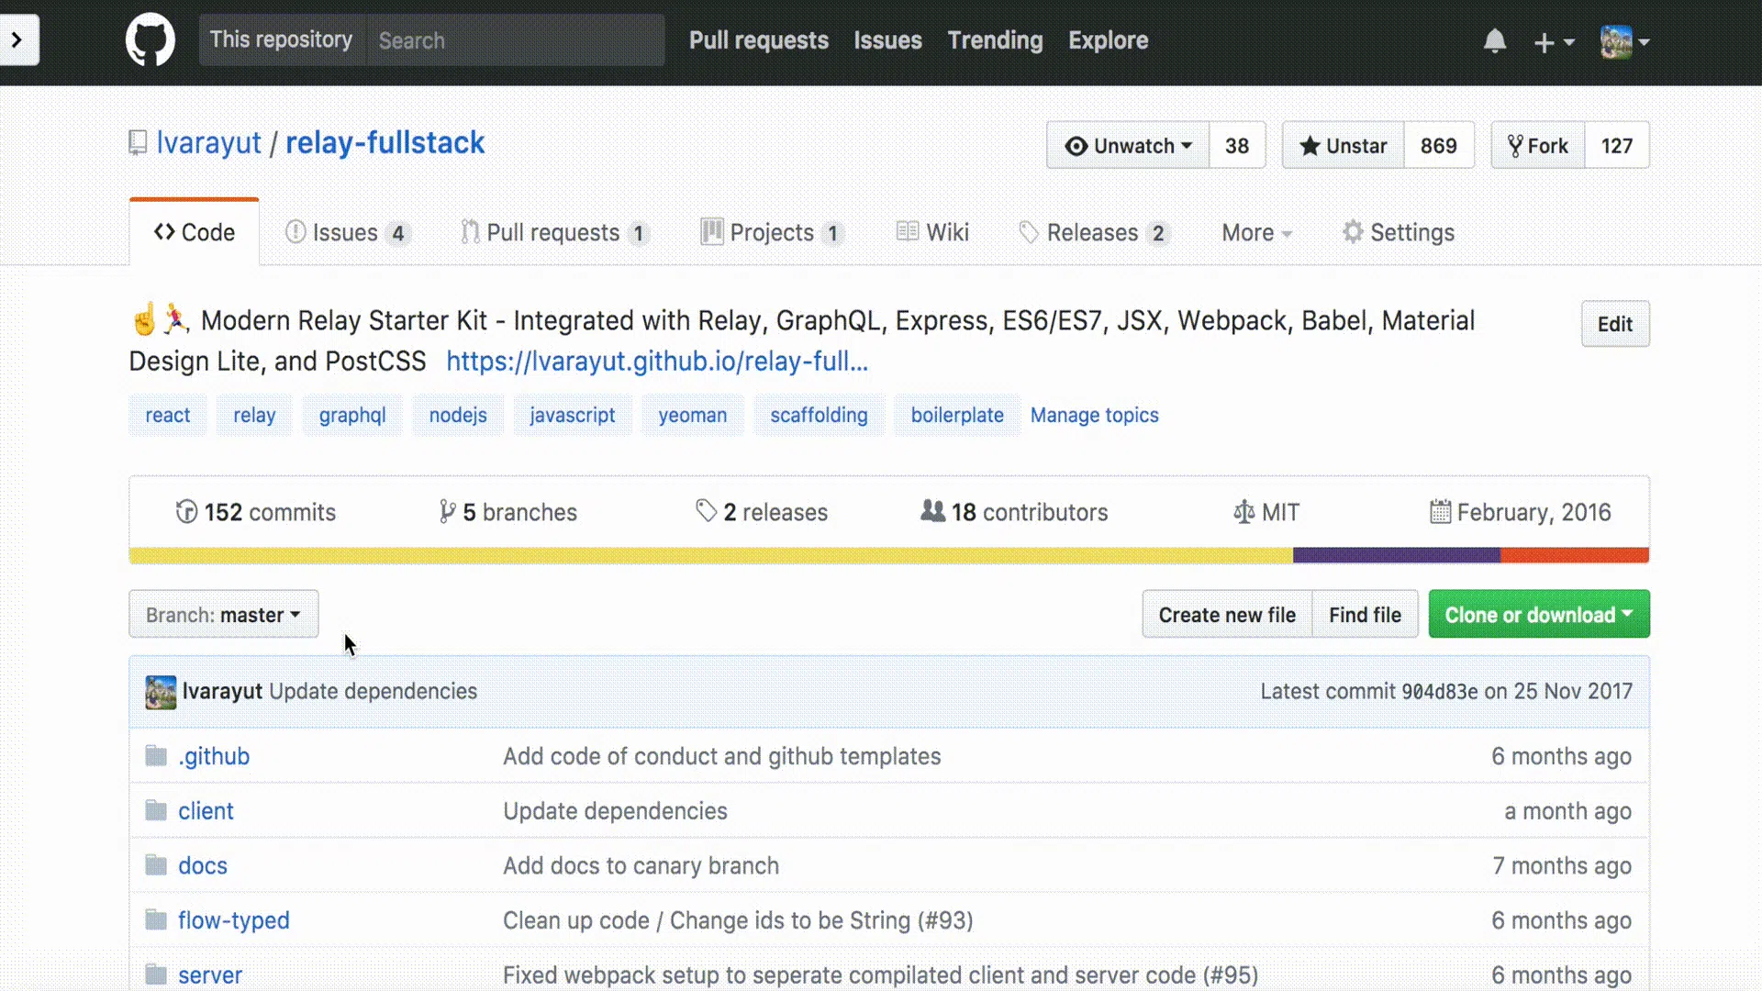Click the purple language bar segment
The height and width of the screenshot is (991, 1762).
(1397, 555)
